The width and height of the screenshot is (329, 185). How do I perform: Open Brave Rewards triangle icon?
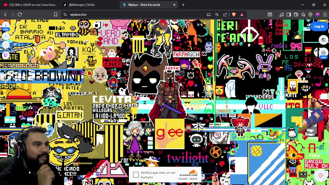[x=242, y=15]
